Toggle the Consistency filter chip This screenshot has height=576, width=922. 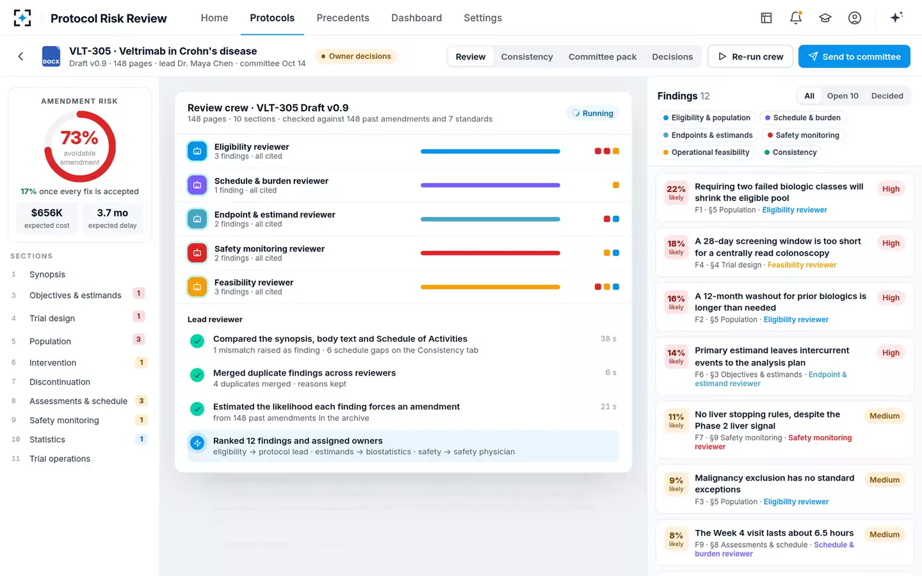pyautogui.click(x=791, y=152)
